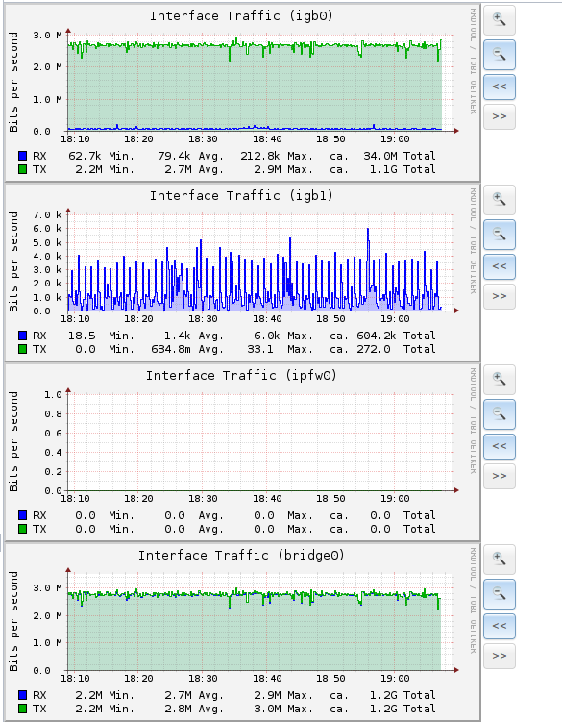Click igb1 TX average value '634.8m'
Image resolution: width=562 pixels, height=722 pixels.
click(171, 349)
